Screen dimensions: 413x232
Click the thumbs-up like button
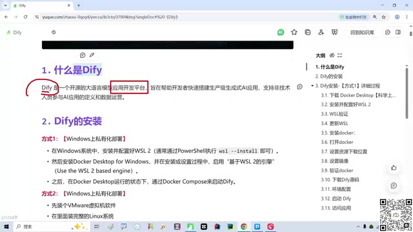[394, 168]
